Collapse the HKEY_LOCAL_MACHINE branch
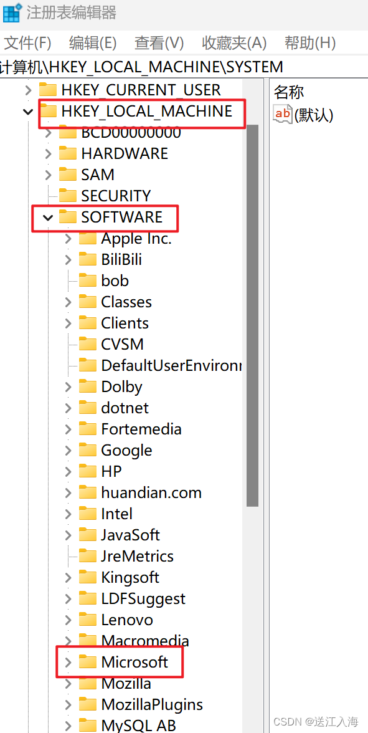This screenshot has width=368, height=733. pyautogui.click(x=29, y=112)
